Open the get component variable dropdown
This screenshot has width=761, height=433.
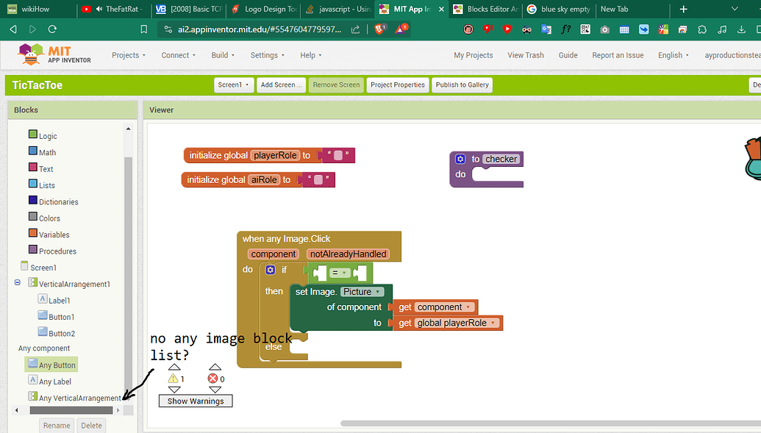point(445,307)
